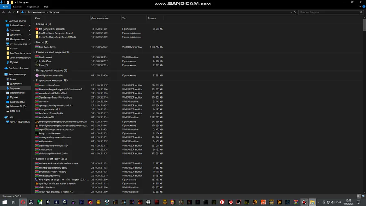Viewport: 366px width, 206px height.
Task: Open the volume control in system tray
Action: (333, 202)
